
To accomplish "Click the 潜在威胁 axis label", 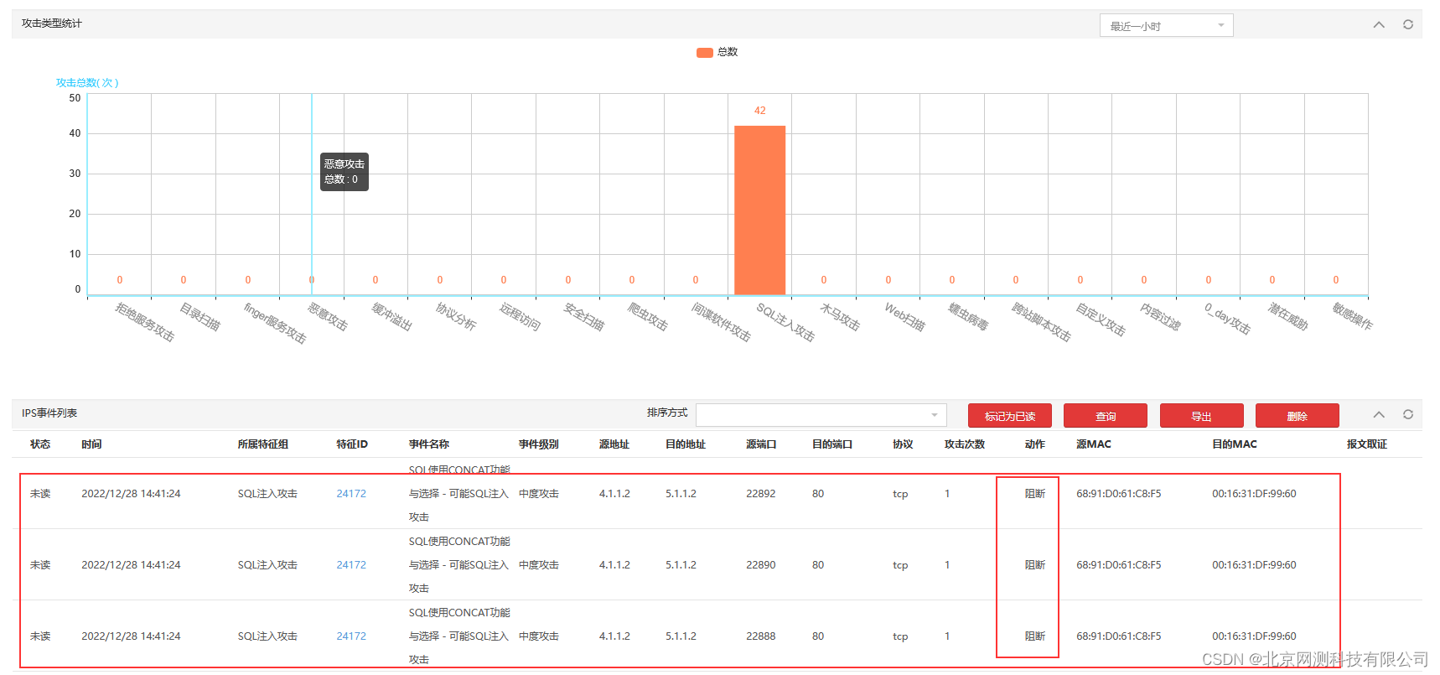I will coord(1288,317).
